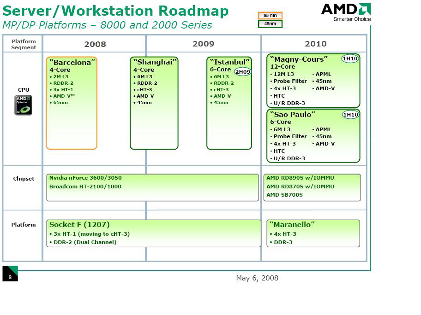421x315 pixels.
Task: Click the "Server/Workstation Roadmap" title
Action: 115,11
